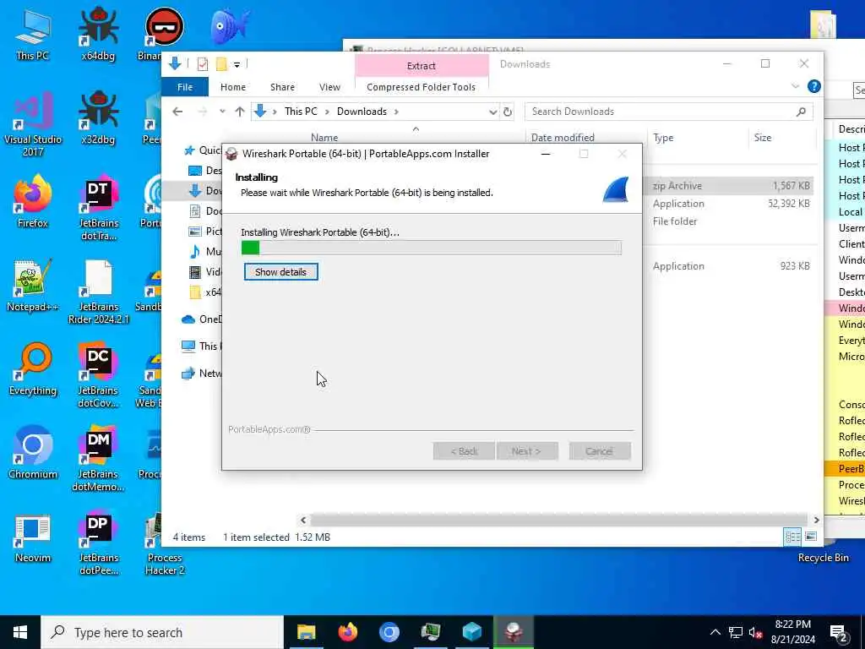Switch to the Home ribbon tab
Viewport: 865px width, 649px height.
(233, 87)
